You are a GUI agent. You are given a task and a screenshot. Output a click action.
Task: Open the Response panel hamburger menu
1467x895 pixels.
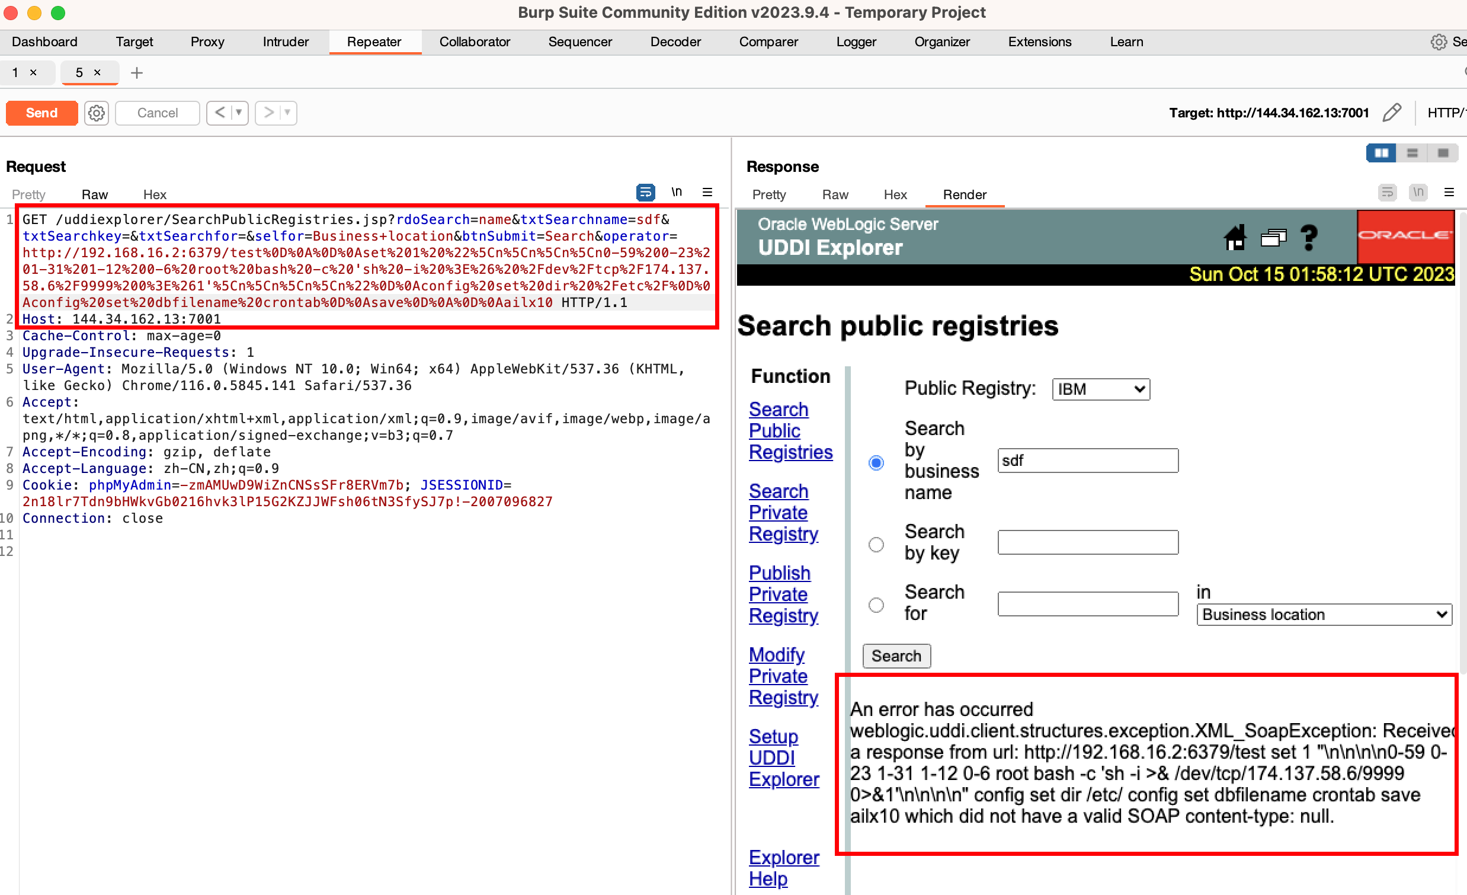1450,193
